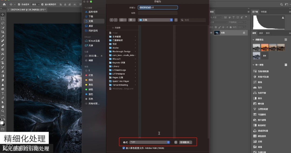Click the 标签 tags input field
Image resolution: width=291 pixels, height=153 pixels.
click(158, 13)
